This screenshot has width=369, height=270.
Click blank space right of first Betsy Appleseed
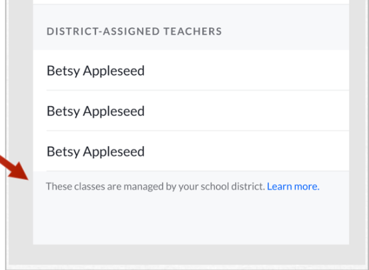pos(247,70)
